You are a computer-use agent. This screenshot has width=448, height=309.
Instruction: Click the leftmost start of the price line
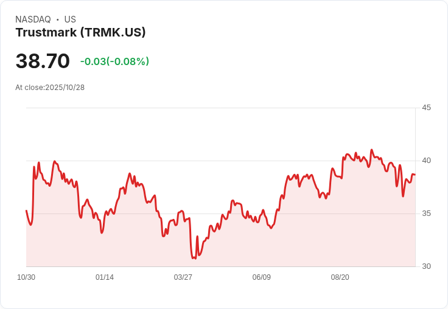coord(26,210)
